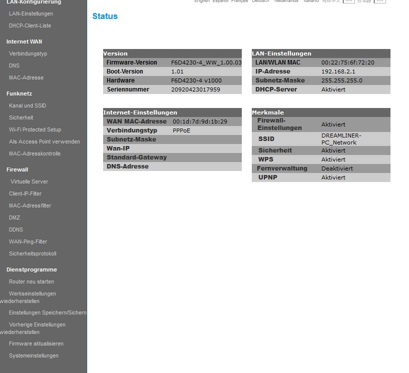The height and width of the screenshot is (373, 409).
Task: Click Hardware value F6D4230-4 v1000
Action: 196,80
